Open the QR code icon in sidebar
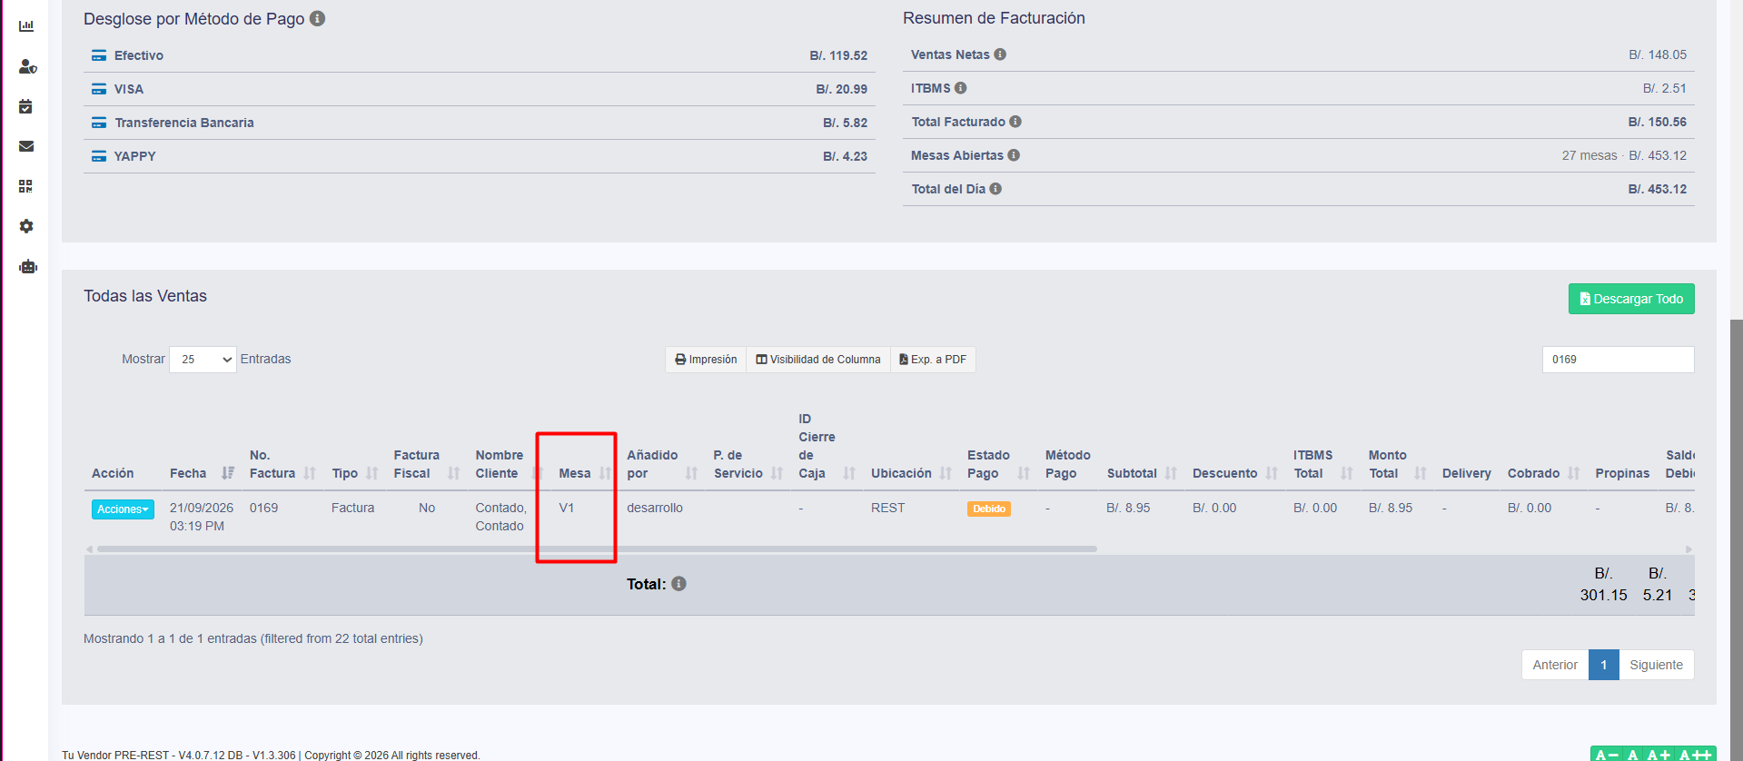The width and height of the screenshot is (1743, 761). (x=25, y=186)
